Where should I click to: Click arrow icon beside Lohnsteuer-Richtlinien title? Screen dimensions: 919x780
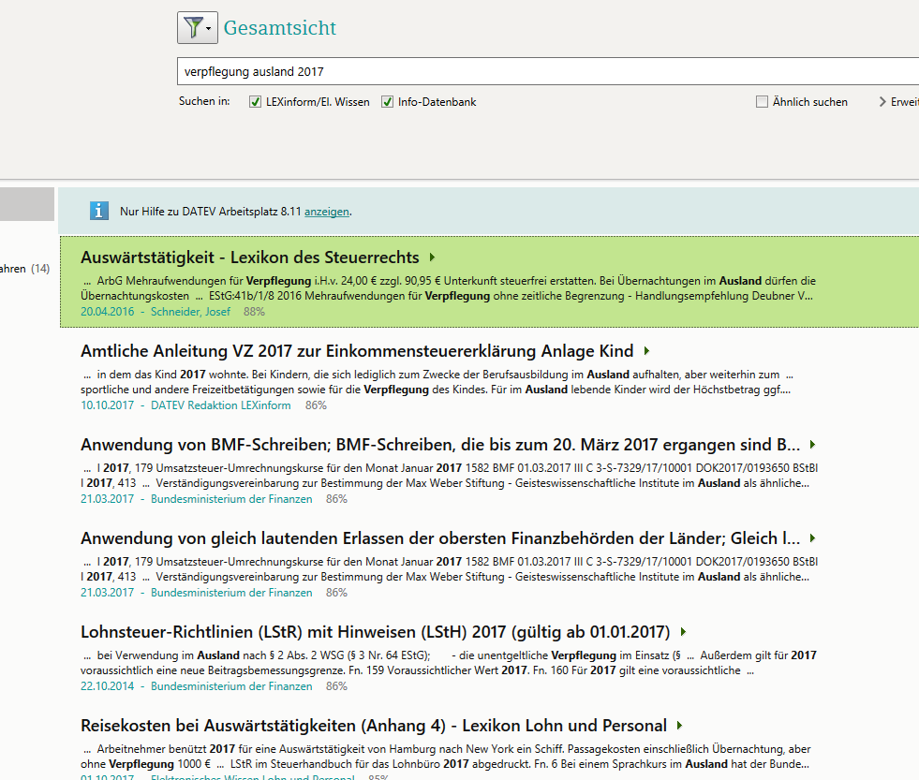click(684, 632)
